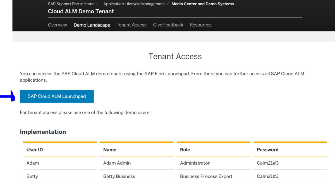
Task: Click the Name column header
Action: [x=110, y=150]
